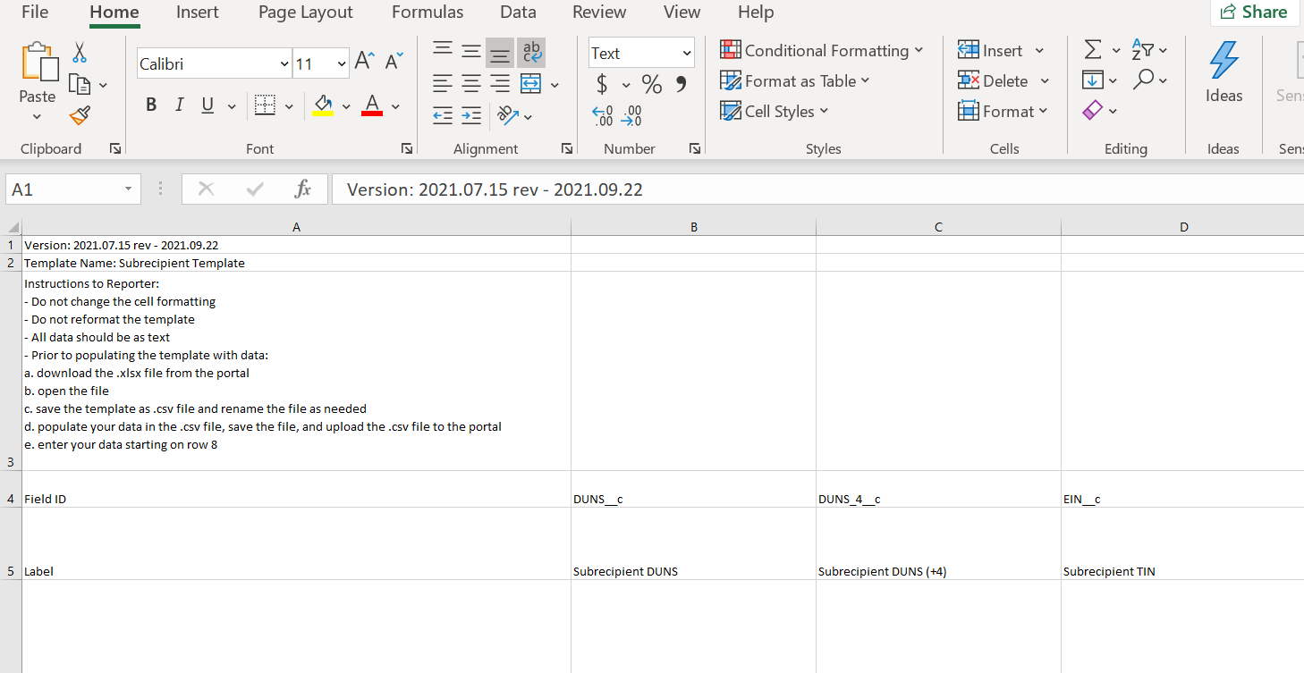Click the Merge & Center icon

click(x=531, y=84)
